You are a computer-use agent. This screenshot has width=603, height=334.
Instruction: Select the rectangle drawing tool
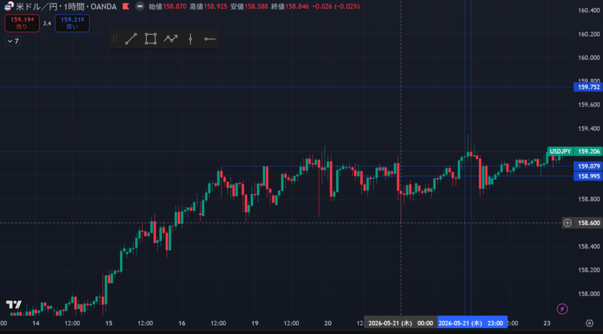151,39
